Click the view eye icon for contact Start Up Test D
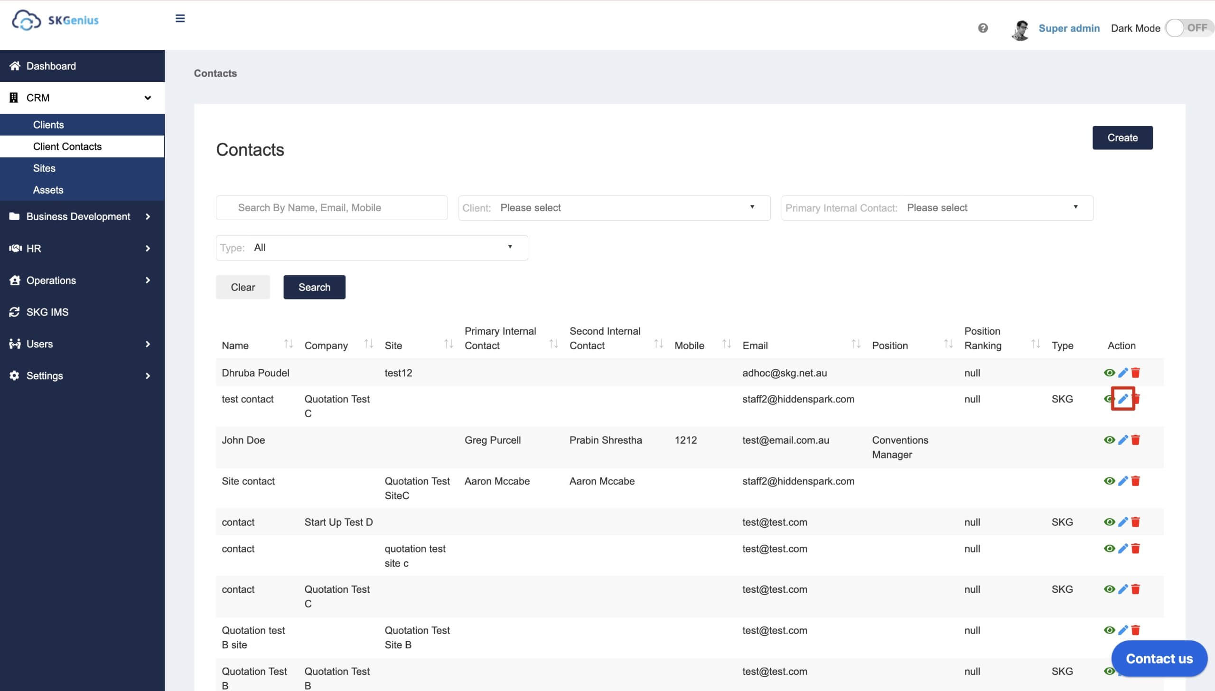Image resolution: width=1215 pixels, height=691 pixels. 1109,522
